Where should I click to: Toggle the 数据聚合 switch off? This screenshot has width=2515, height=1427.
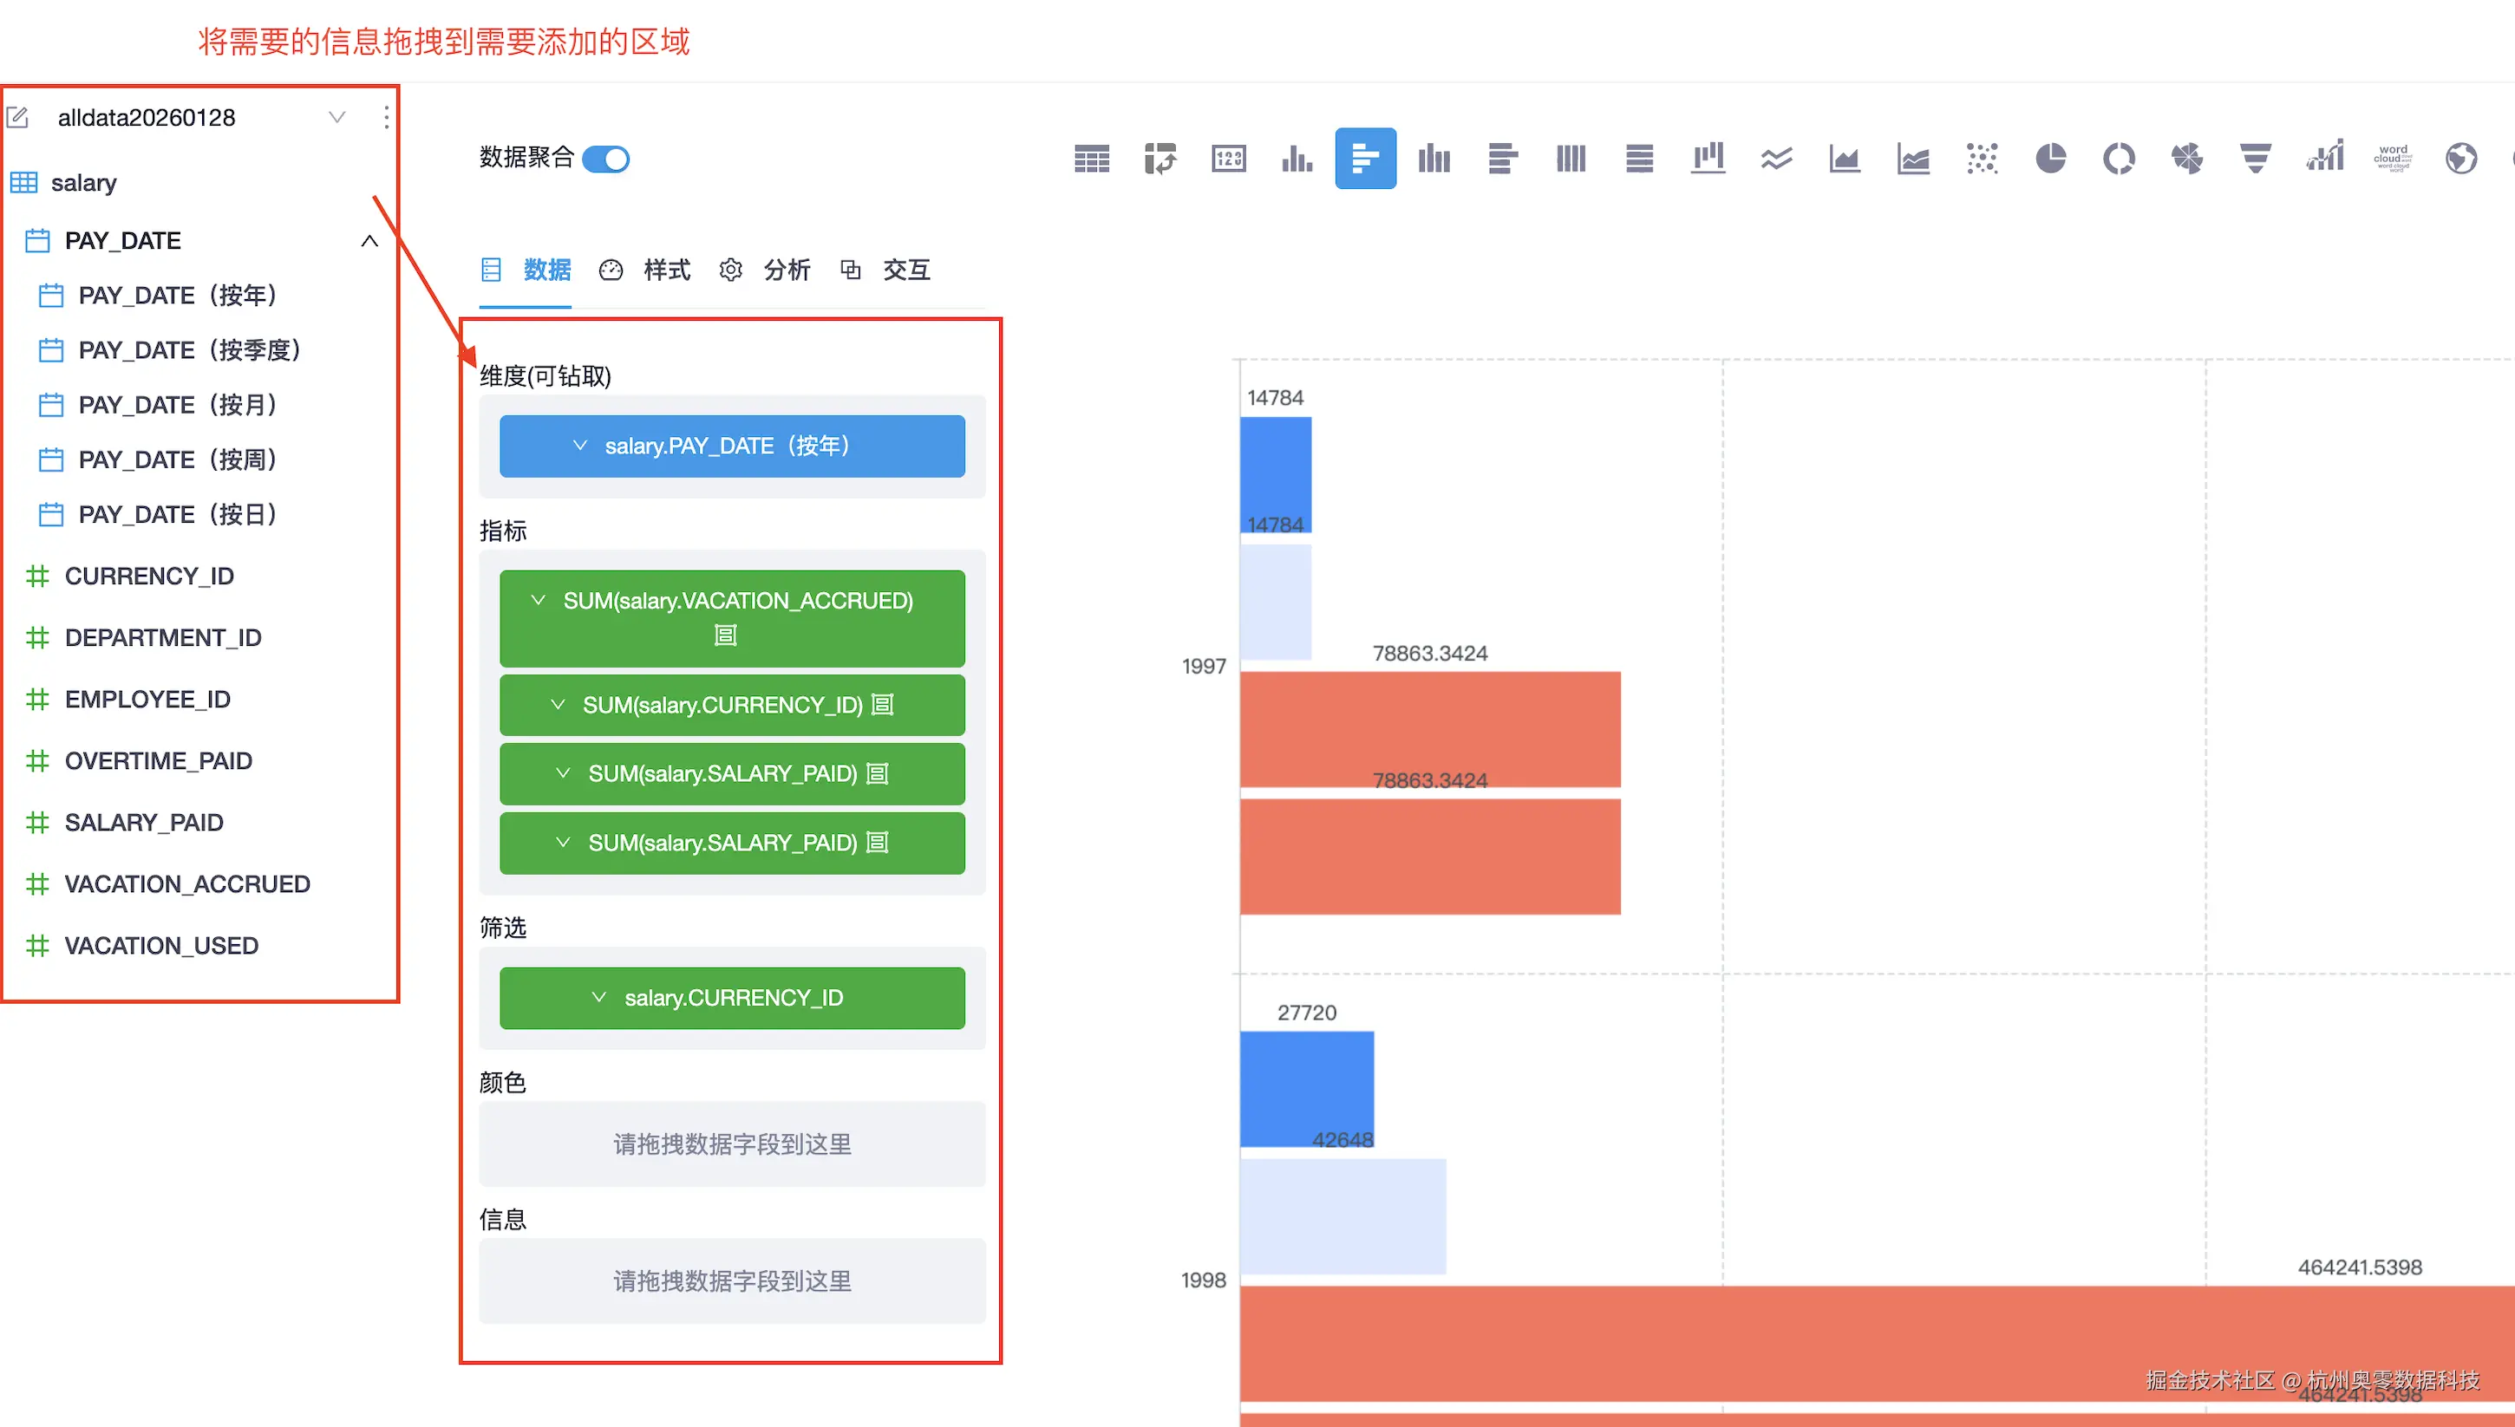tap(605, 159)
